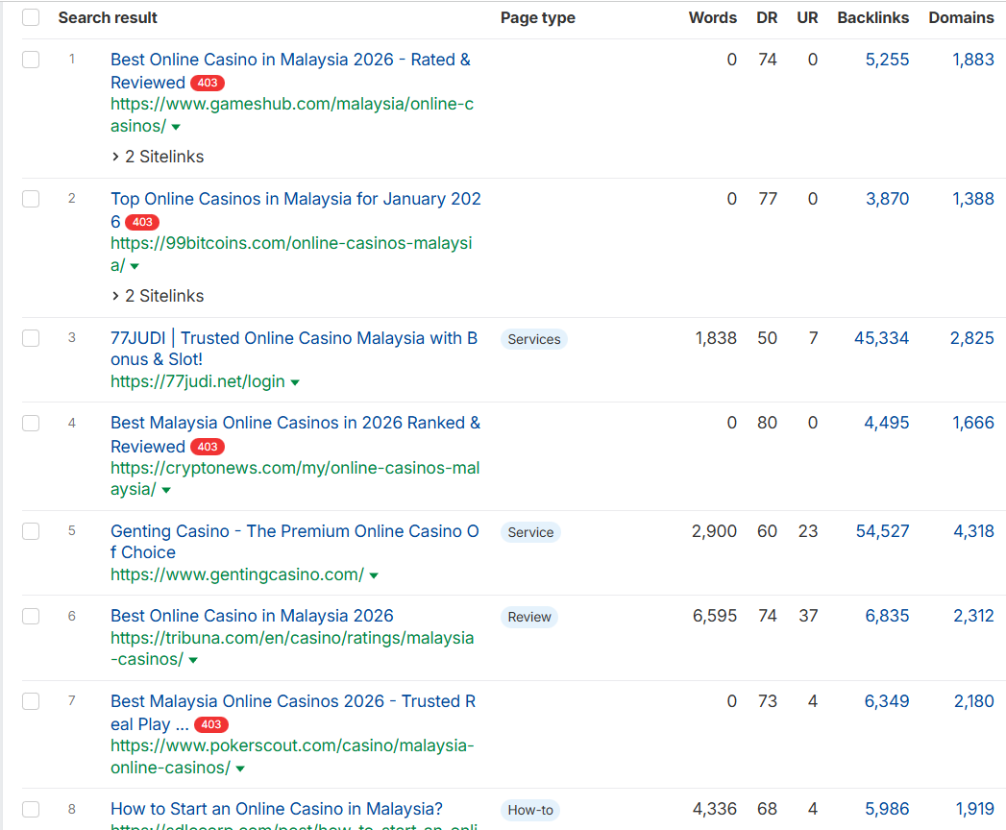Click the 403 badge on the pokerscout result
This screenshot has height=830, width=1006.
(x=211, y=724)
